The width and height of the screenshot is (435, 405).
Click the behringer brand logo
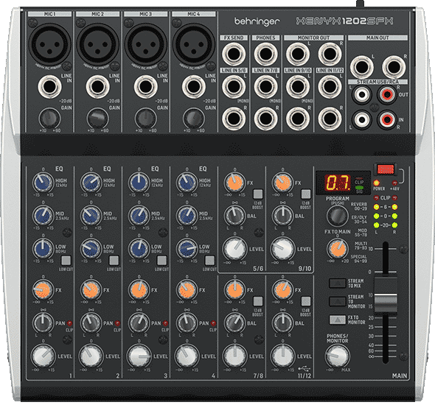257,21
